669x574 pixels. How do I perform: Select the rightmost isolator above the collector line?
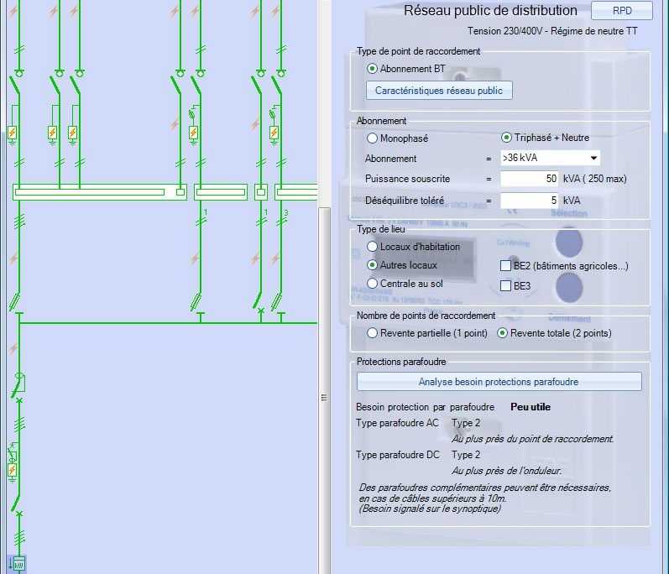[278, 302]
